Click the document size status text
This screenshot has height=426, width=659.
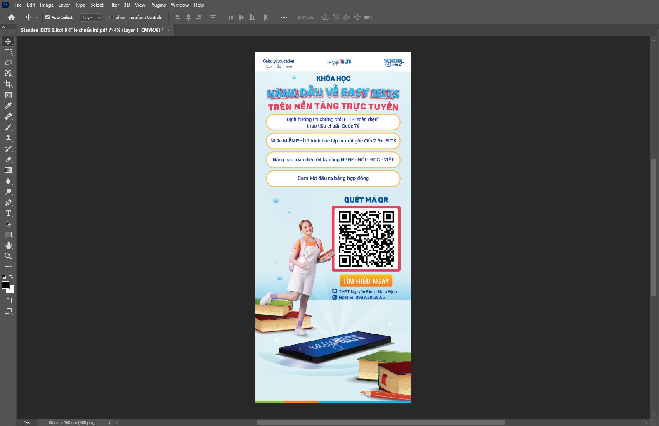71,422
